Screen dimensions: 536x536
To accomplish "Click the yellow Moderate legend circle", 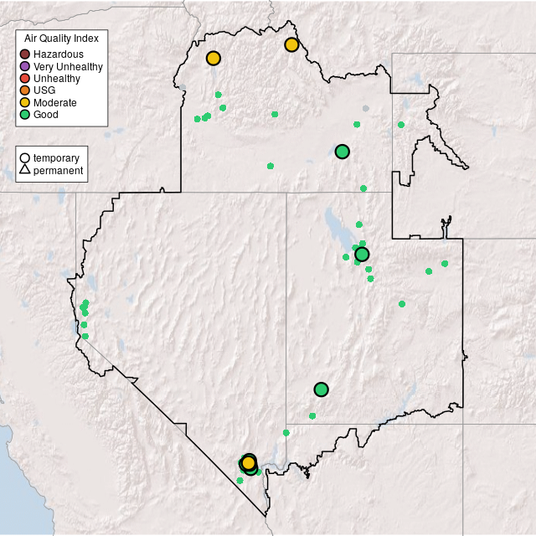I will [25, 102].
